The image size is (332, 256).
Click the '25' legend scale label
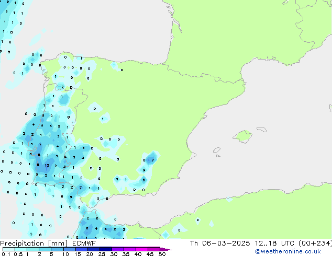[102, 254]
